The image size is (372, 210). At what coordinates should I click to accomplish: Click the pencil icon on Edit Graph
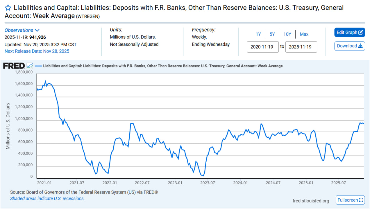(361, 33)
